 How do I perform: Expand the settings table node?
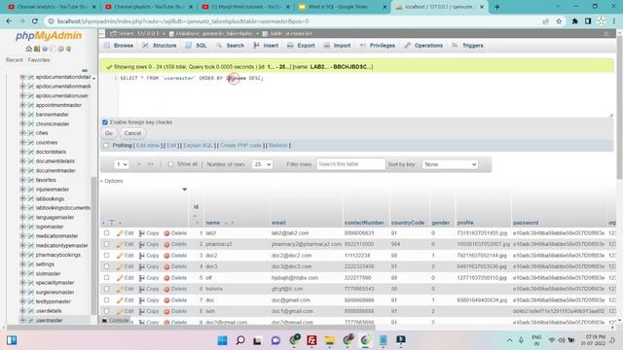pyautogui.click(x=22, y=263)
